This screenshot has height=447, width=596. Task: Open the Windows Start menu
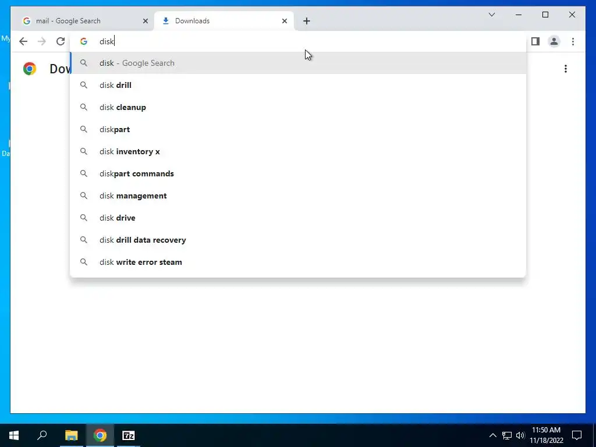click(x=14, y=435)
